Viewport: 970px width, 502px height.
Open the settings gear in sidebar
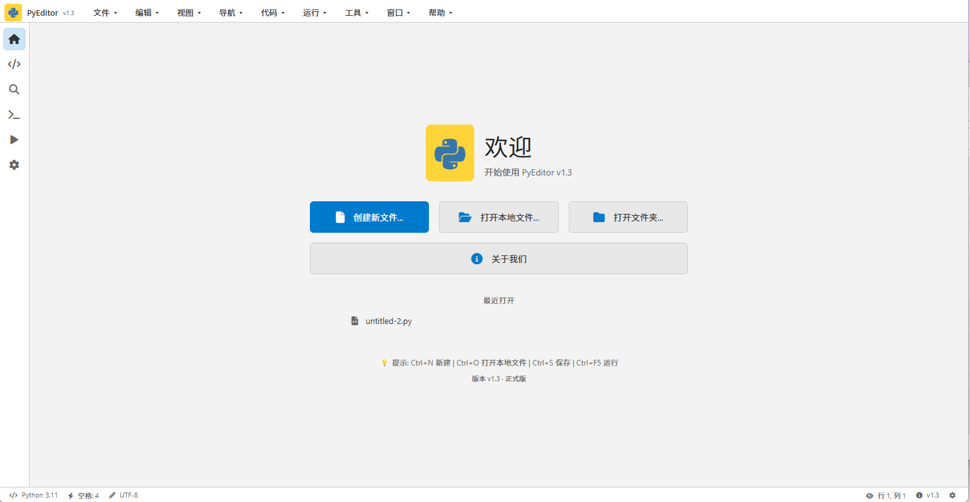pyautogui.click(x=14, y=165)
